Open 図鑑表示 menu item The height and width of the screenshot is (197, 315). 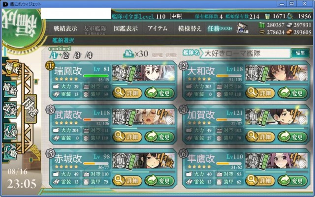tap(126, 28)
